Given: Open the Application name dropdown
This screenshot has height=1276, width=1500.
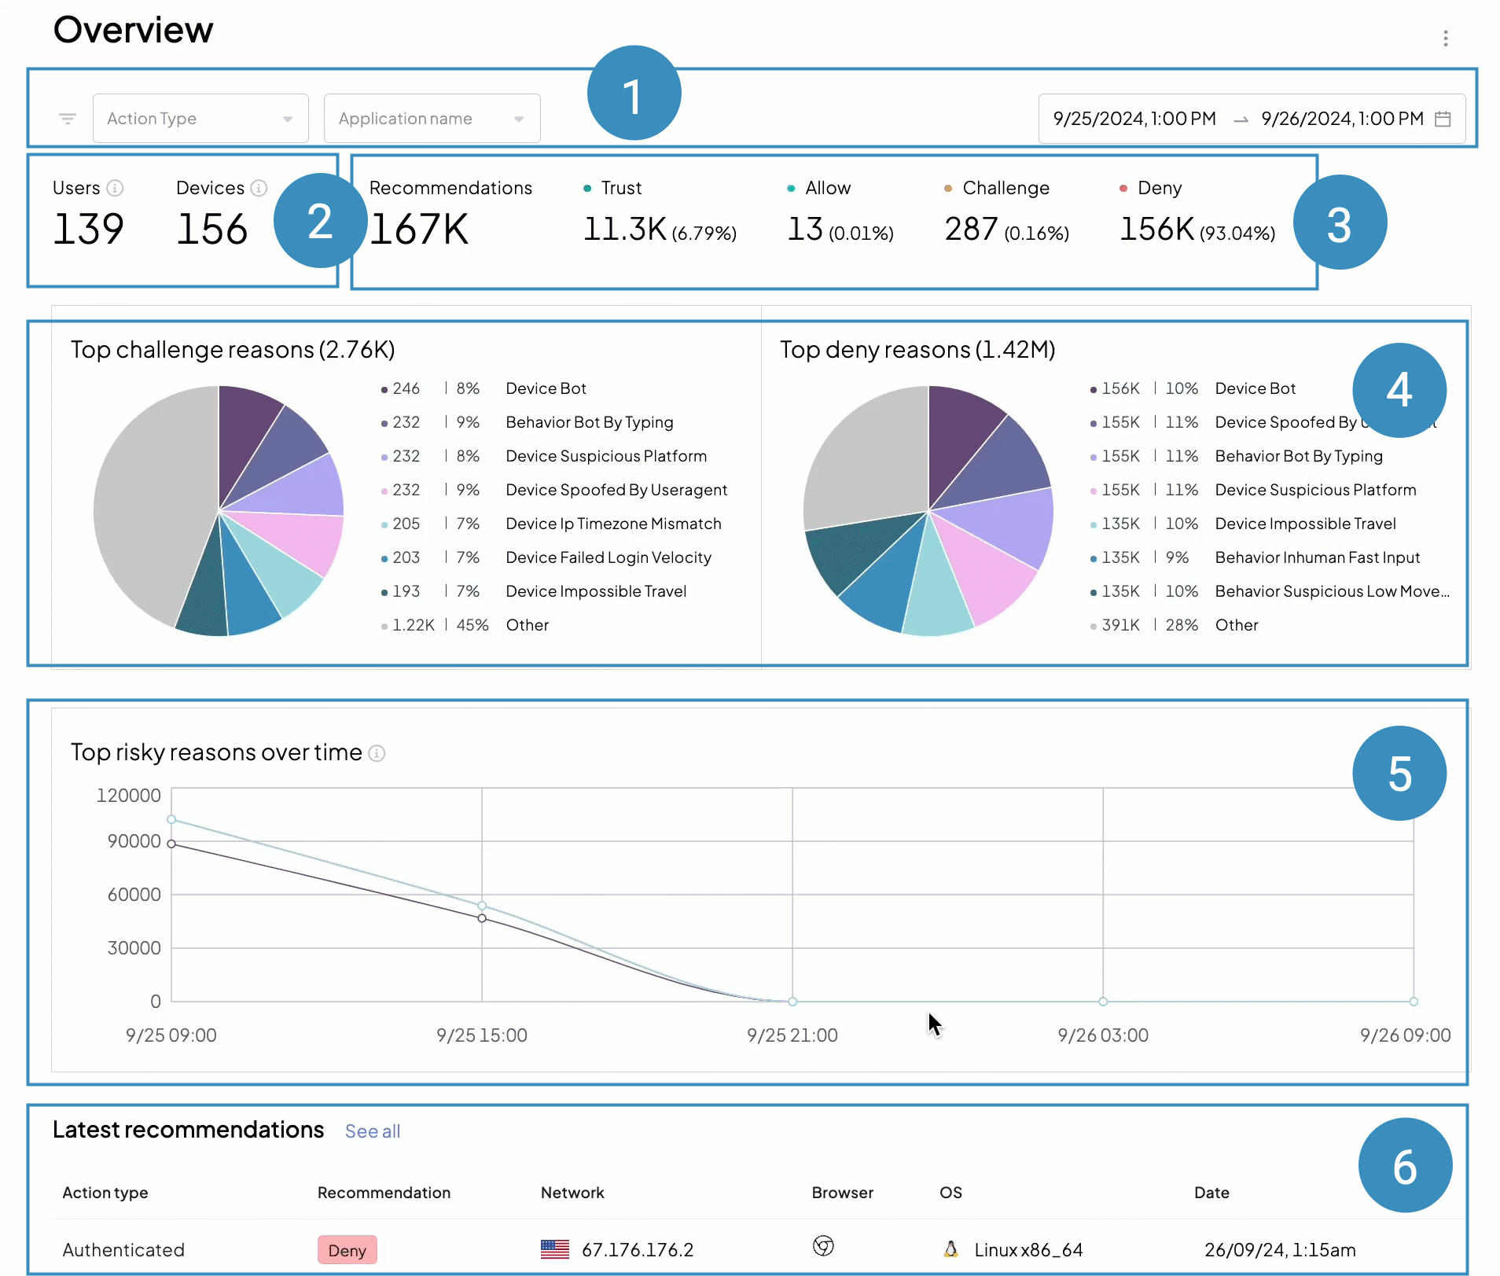Looking at the screenshot, I should click(432, 118).
